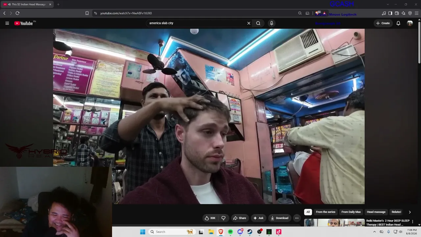Click the youtube.com URL in address bar
Viewport: 421px width, 237px height.
click(126, 13)
